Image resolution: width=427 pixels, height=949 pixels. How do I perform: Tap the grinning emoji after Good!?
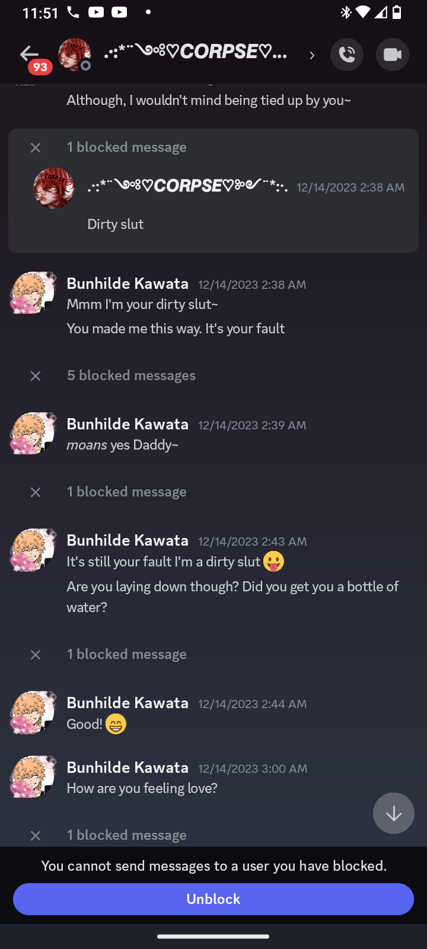pyautogui.click(x=116, y=724)
